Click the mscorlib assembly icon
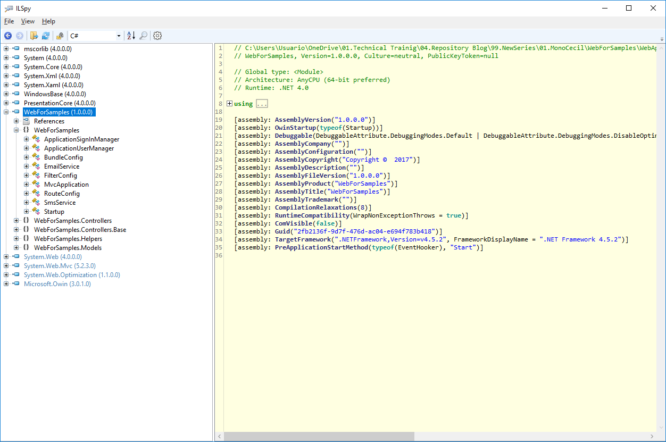 16,49
